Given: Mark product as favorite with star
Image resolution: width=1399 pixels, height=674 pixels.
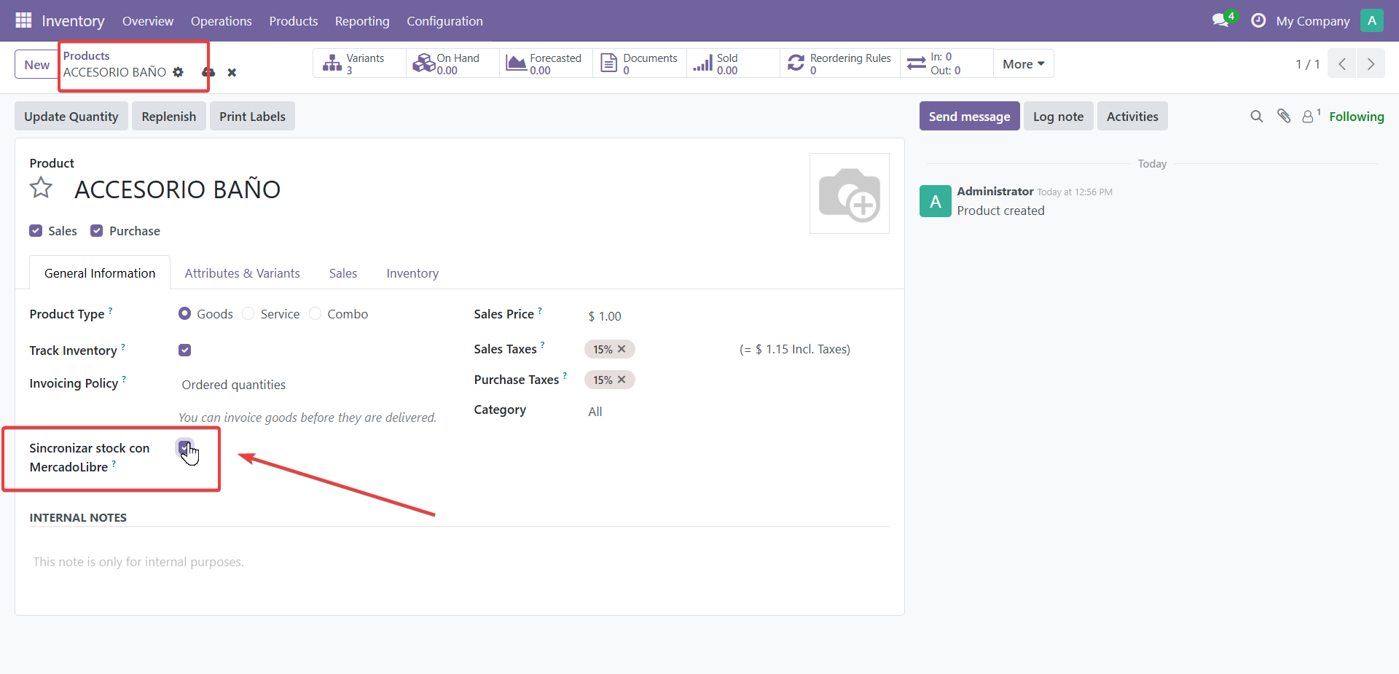Looking at the screenshot, I should (x=41, y=188).
